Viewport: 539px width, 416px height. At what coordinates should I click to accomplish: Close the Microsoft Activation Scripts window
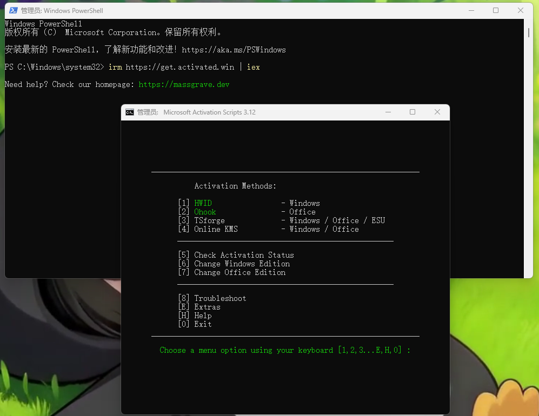437,112
